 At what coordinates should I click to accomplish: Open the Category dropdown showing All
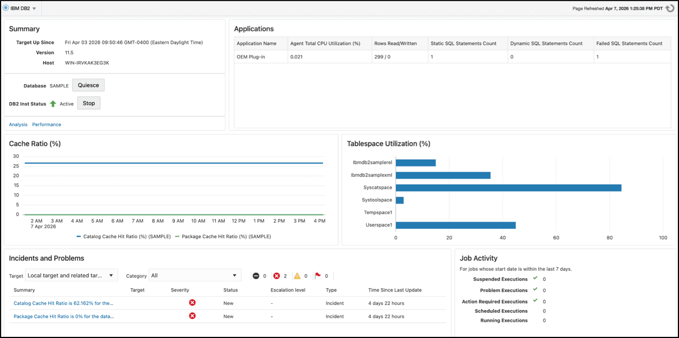tap(195, 275)
